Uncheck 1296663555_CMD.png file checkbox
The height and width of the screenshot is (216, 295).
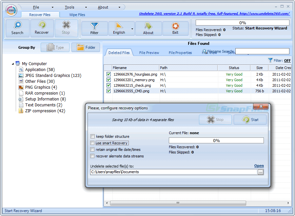point(108,91)
